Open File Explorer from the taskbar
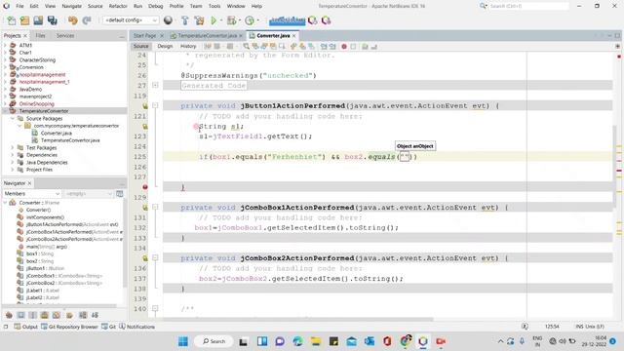 (x=316, y=341)
